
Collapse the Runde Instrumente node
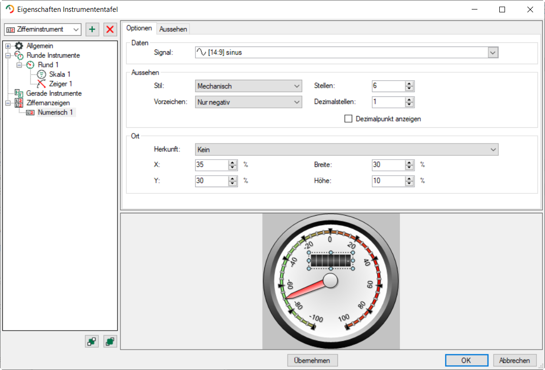click(8, 56)
